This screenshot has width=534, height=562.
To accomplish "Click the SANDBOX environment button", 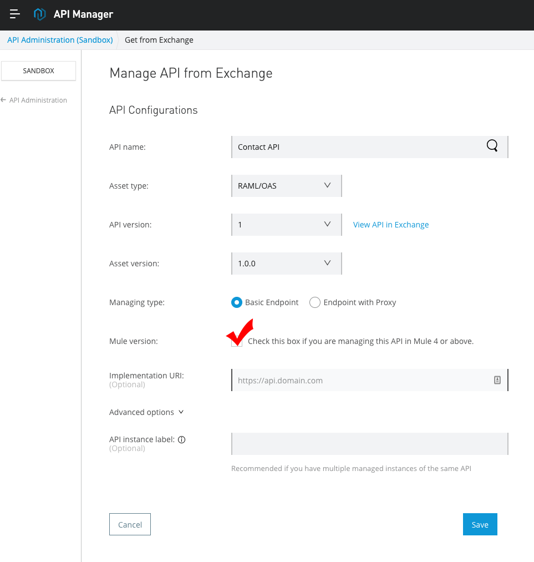I will [x=39, y=70].
